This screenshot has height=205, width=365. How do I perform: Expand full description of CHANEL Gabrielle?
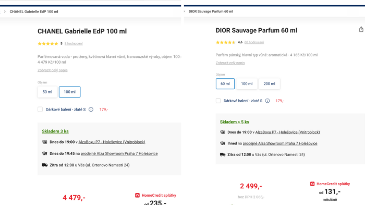tap(53, 70)
